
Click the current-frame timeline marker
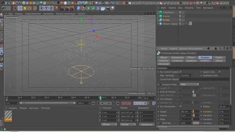(100, 98)
